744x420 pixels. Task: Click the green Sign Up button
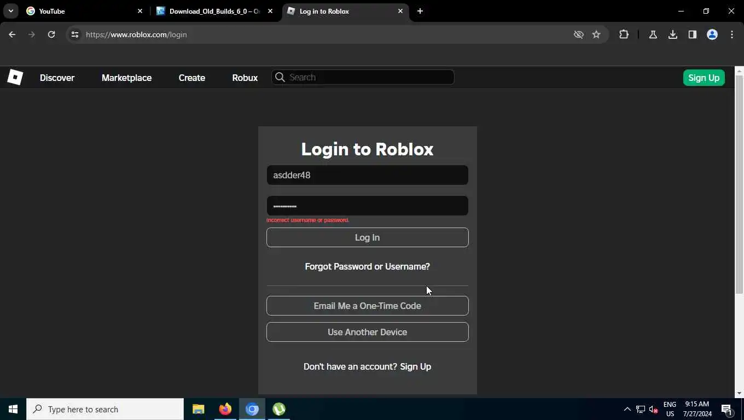[x=704, y=78]
